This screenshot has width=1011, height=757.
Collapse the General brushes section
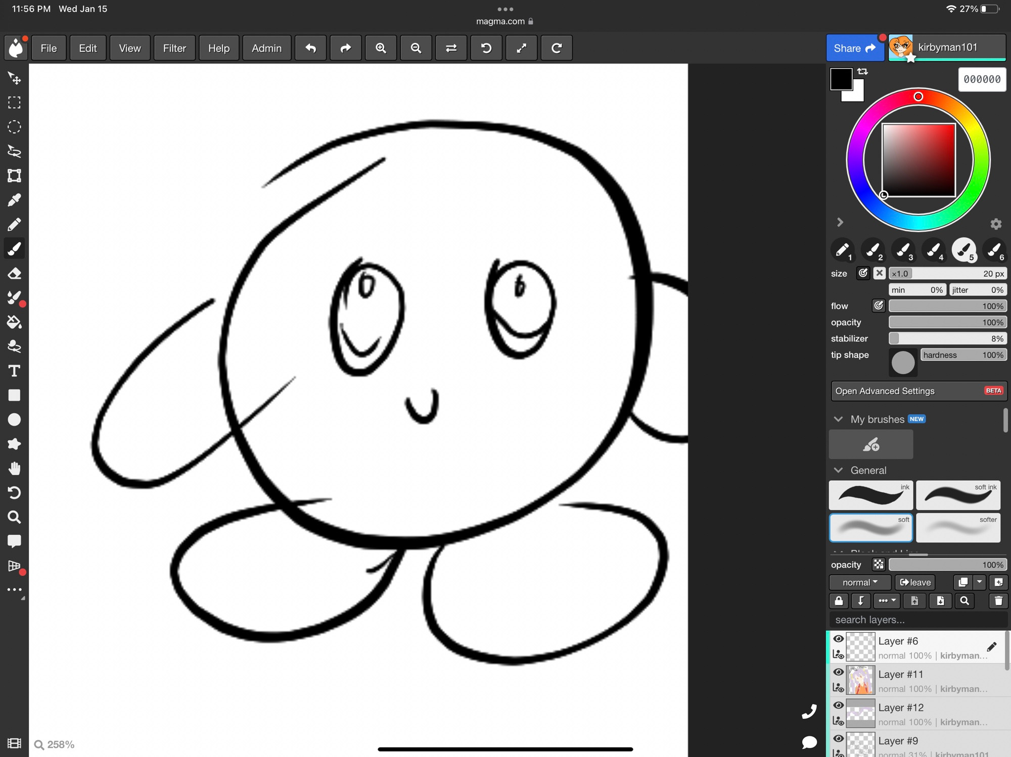(839, 470)
